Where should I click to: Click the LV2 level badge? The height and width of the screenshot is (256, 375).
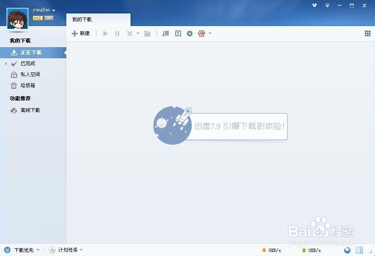click(37, 18)
